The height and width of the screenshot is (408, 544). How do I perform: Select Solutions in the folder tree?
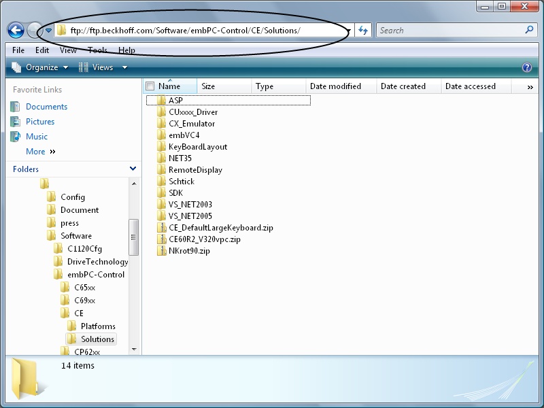pos(97,339)
